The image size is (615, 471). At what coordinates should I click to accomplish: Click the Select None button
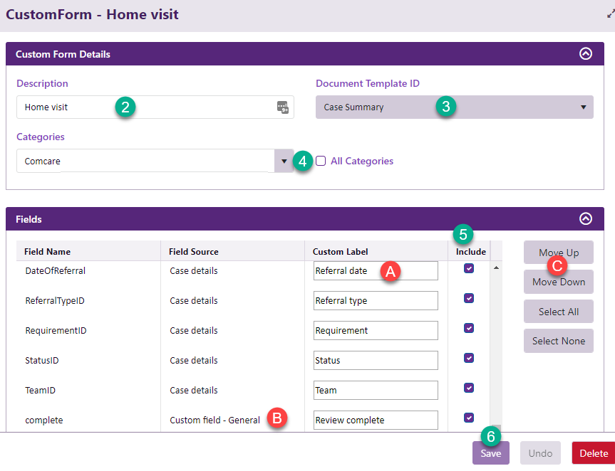[559, 341]
